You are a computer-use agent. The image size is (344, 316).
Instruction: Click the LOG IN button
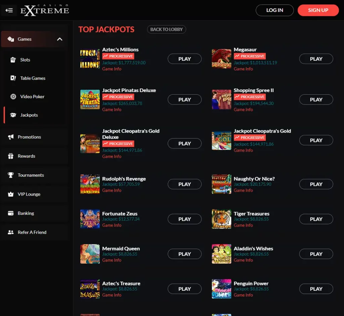coord(274,10)
